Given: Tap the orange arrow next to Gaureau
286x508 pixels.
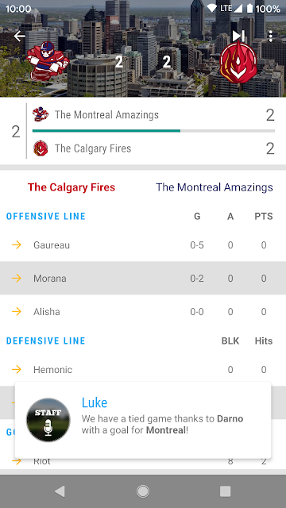Looking at the screenshot, I should click(17, 245).
